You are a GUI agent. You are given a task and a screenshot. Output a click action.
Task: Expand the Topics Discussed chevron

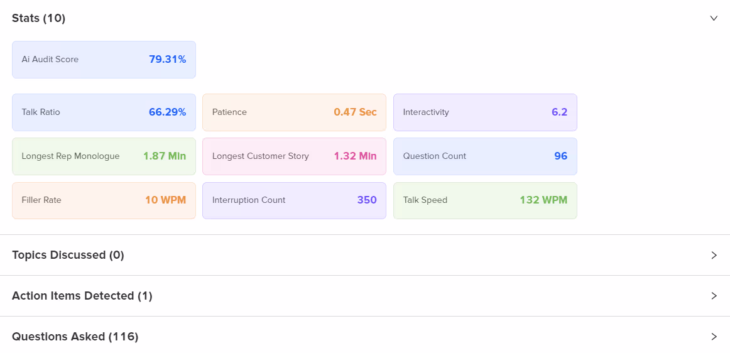(x=714, y=255)
